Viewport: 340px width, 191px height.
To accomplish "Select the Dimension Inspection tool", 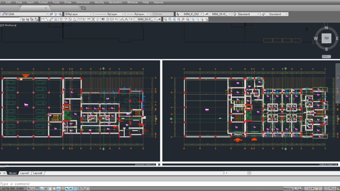I will tap(112, 19).
